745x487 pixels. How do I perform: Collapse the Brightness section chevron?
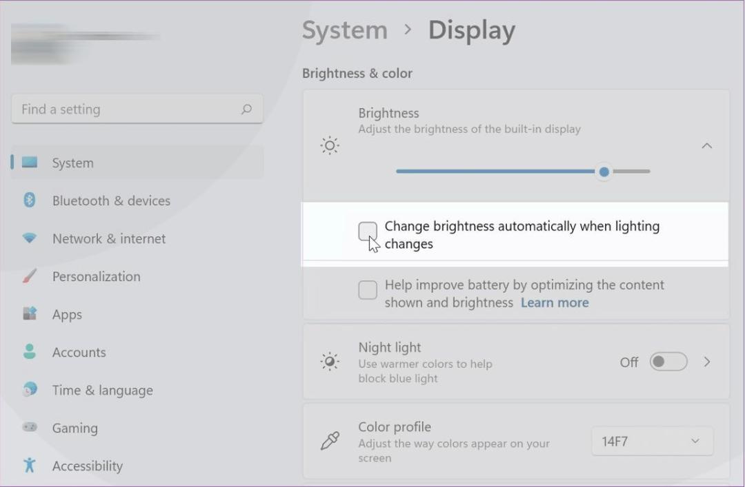point(707,146)
